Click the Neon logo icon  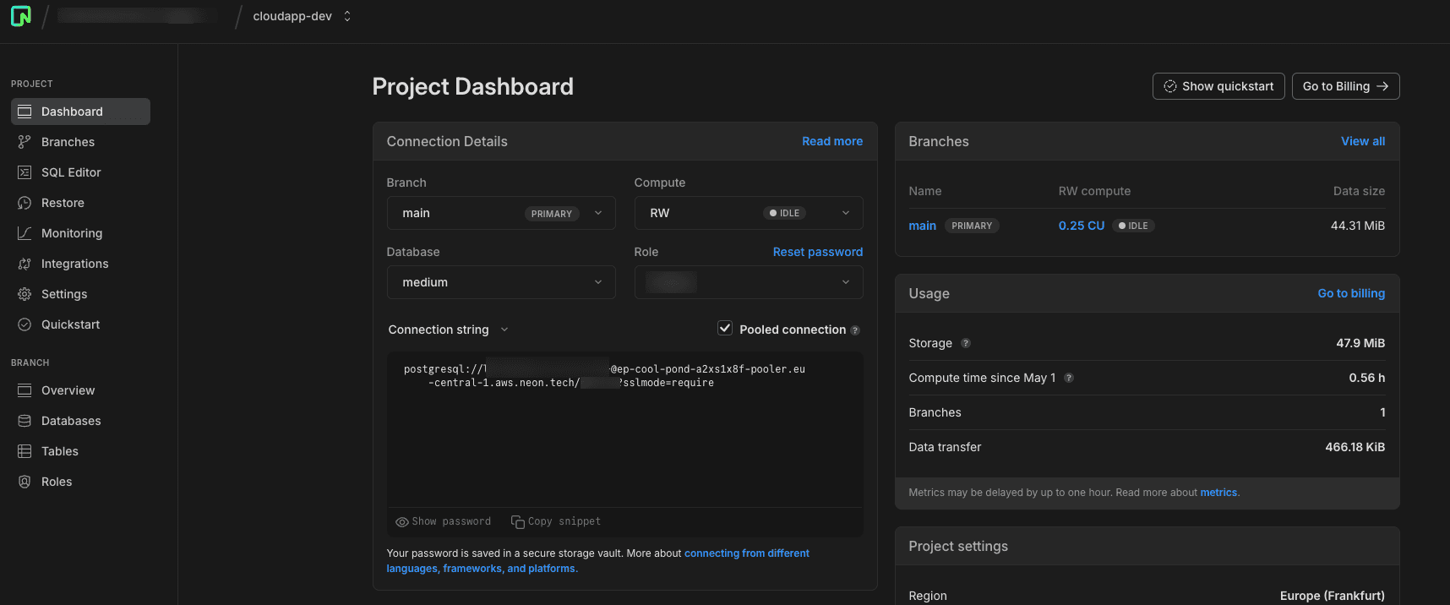point(21,16)
